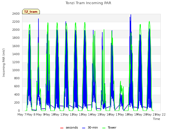The image size is (177, 133).
Task: Click the May 22 x-axis tick label
Action: pos(160,114)
